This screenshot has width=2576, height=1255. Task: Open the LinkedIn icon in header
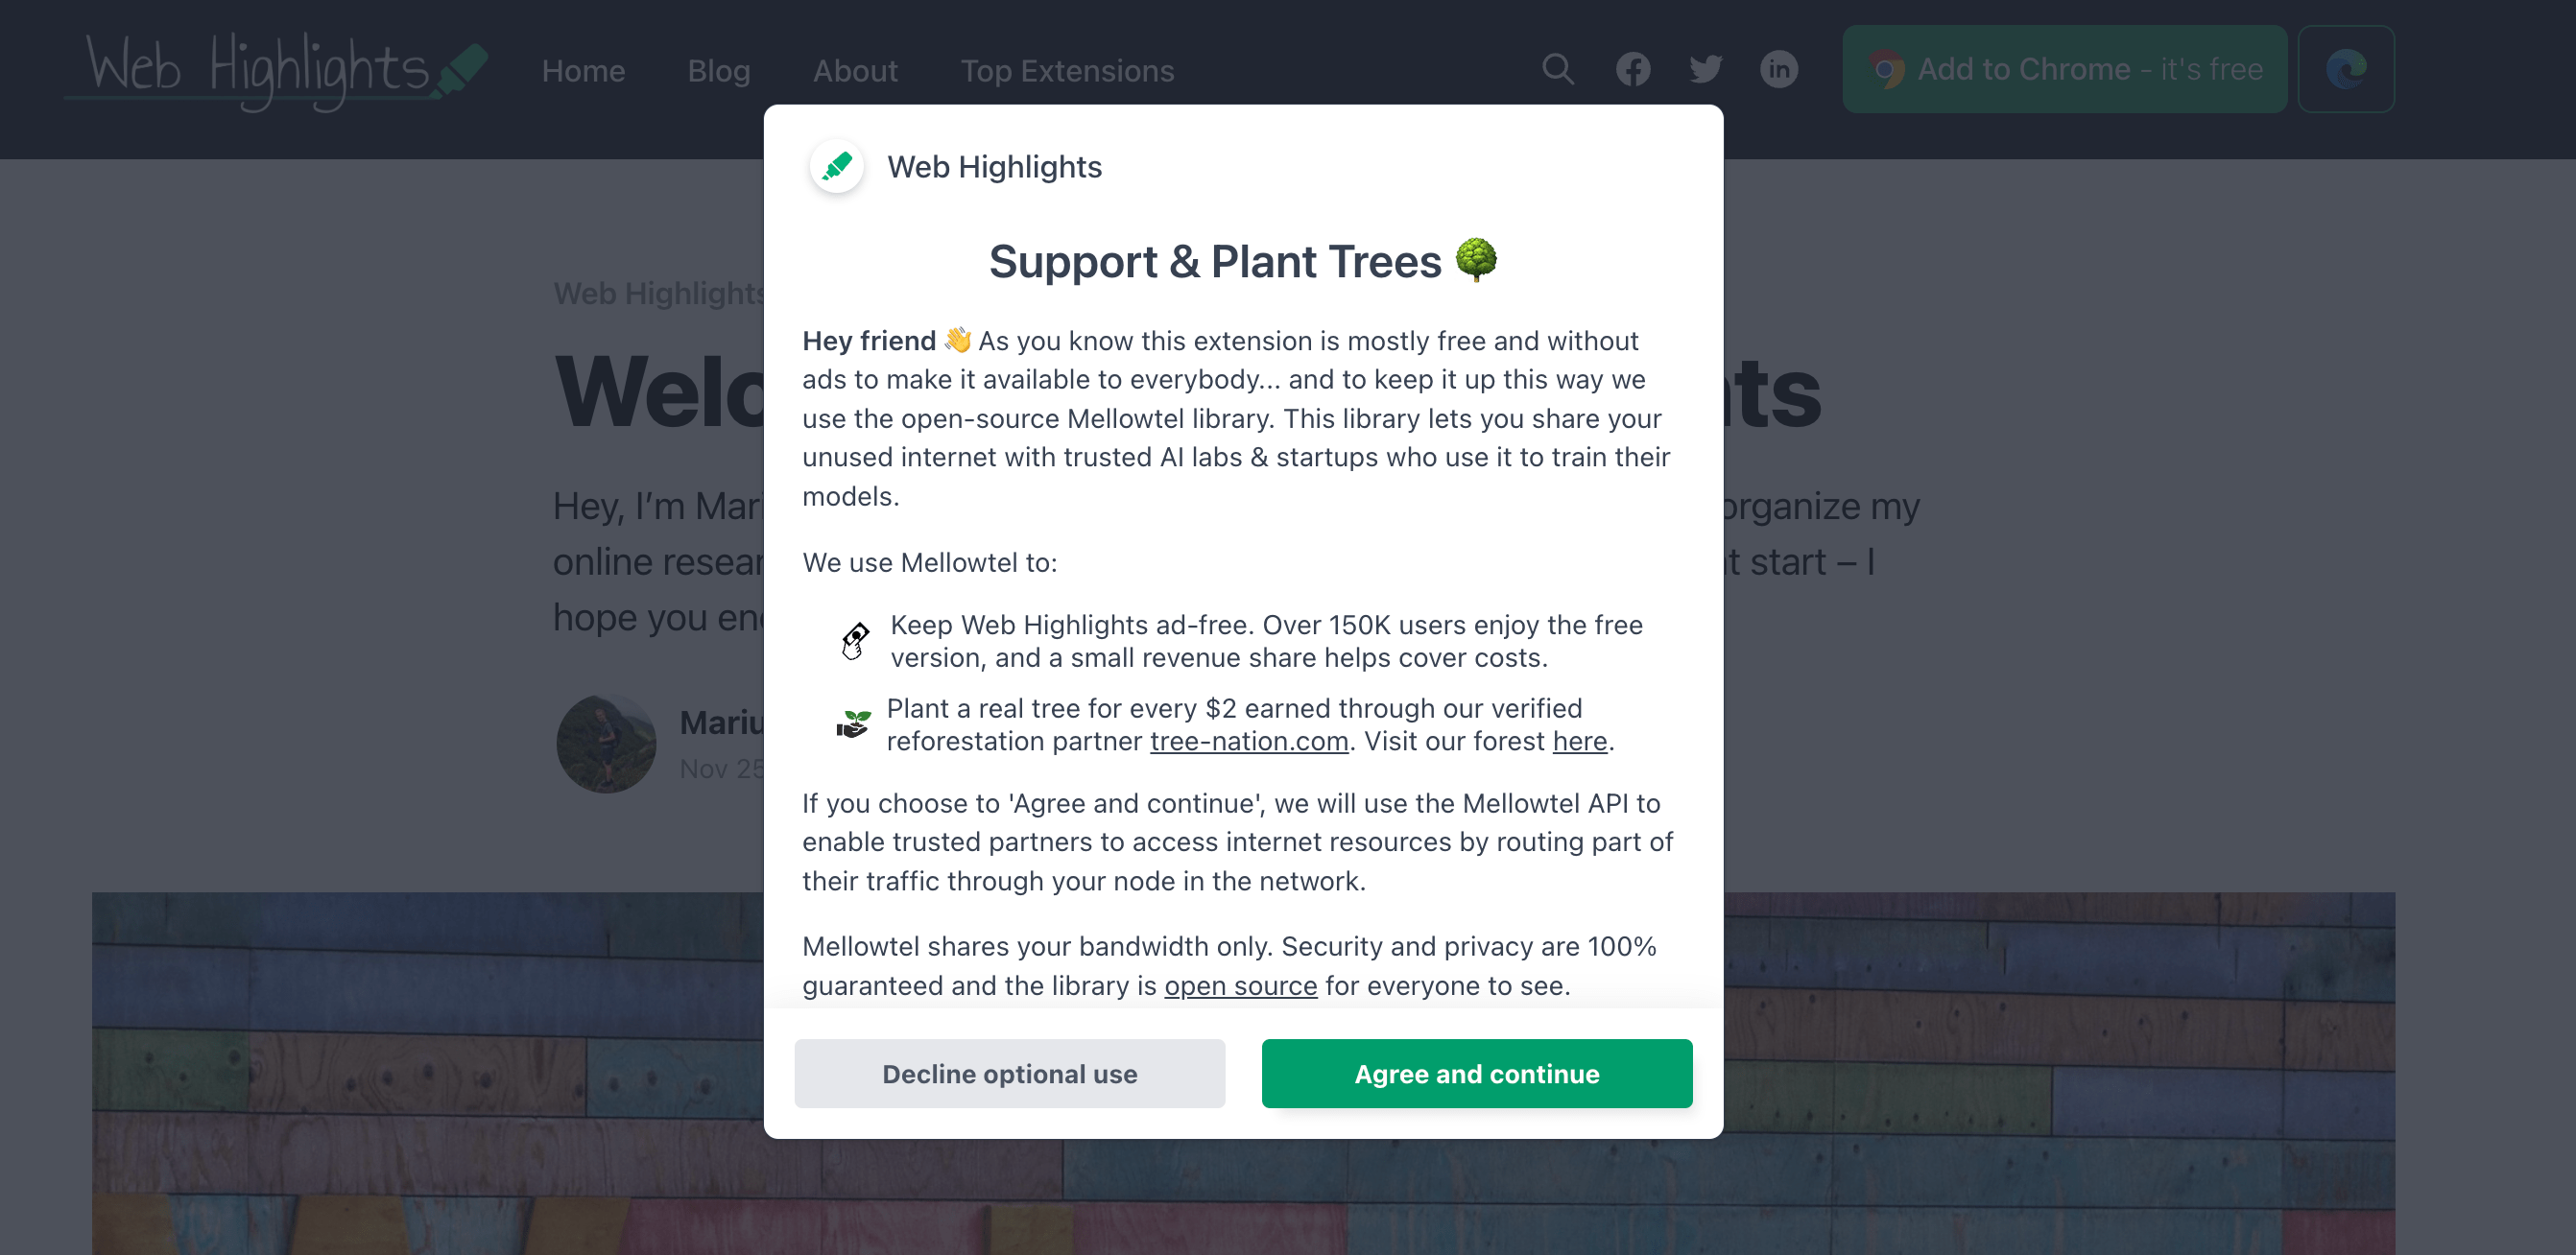tap(1779, 69)
